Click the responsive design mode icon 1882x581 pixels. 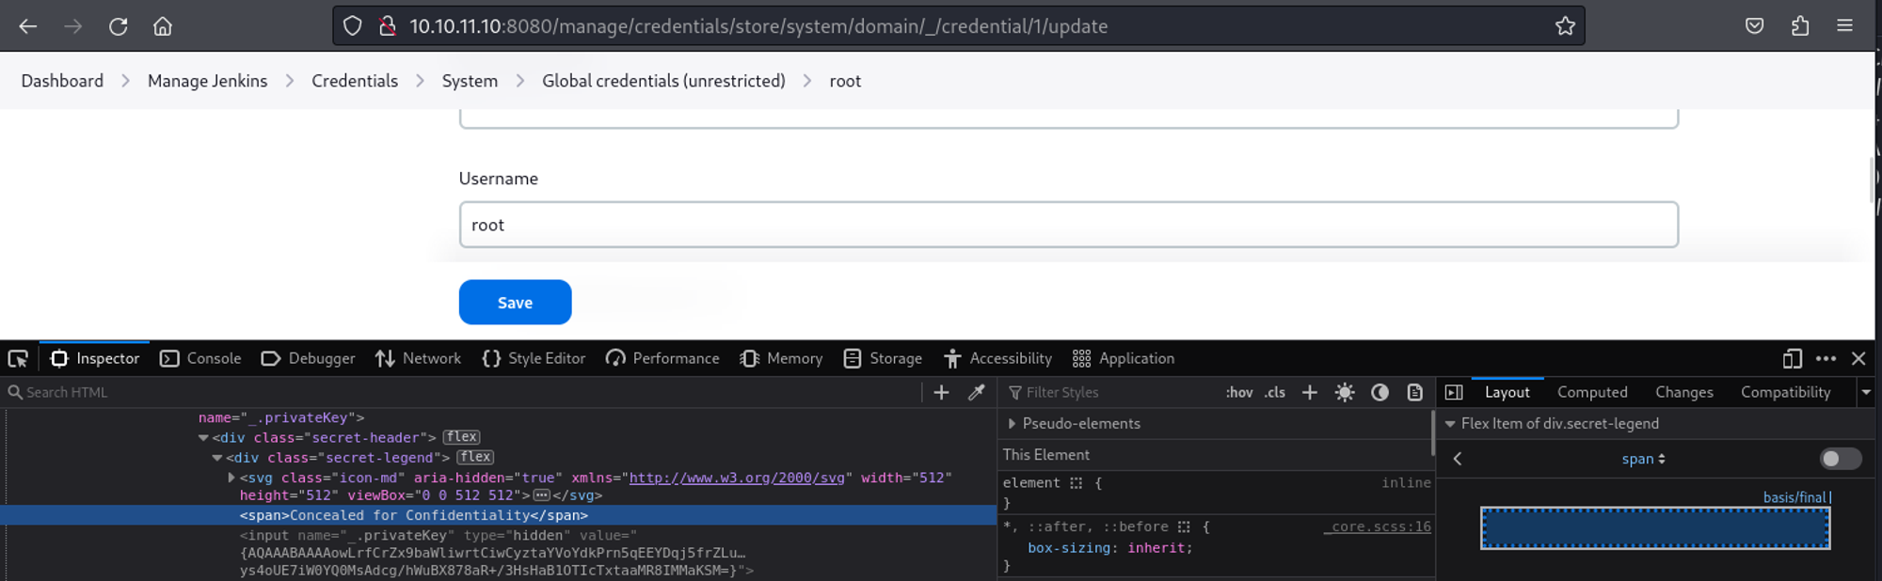(1792, 358)
